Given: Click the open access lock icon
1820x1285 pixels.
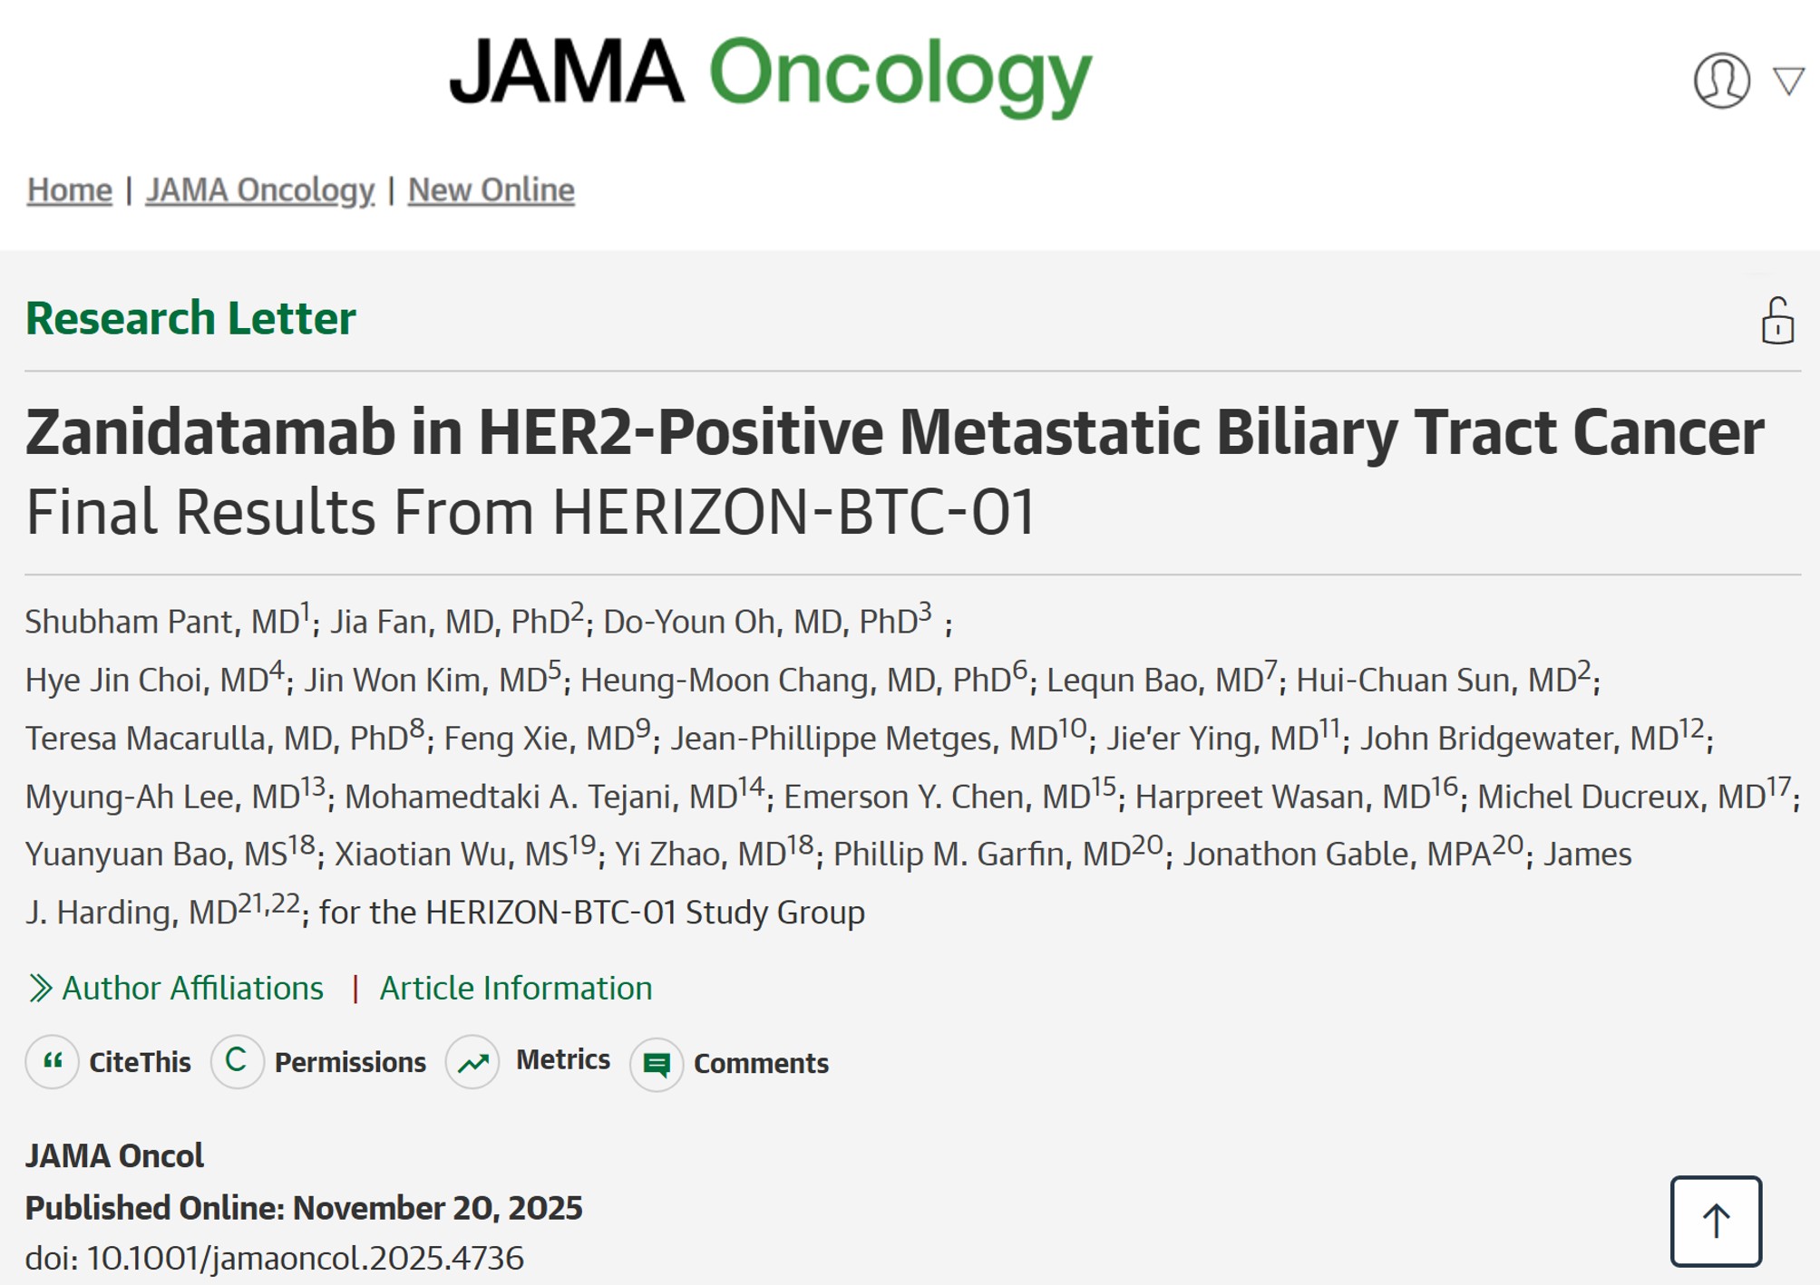Looking at the screenshot, I should point(1776,321).
